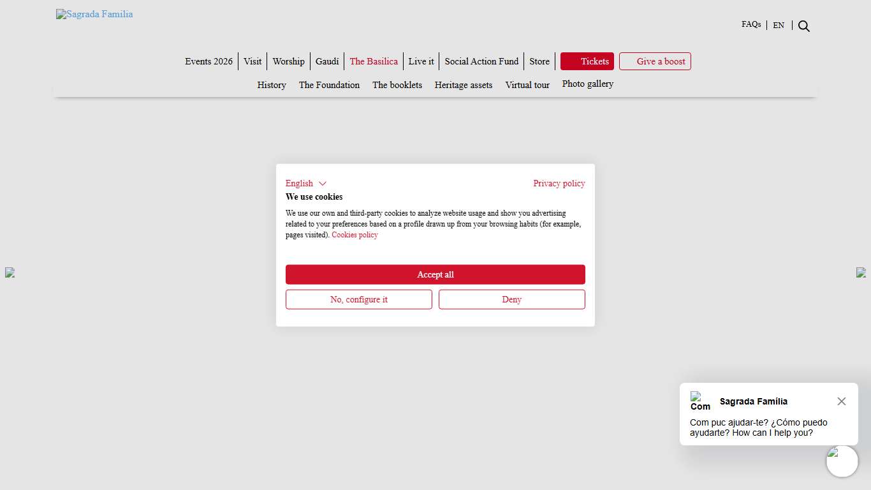Go to previous slide arrow

(x=10, y=272)
